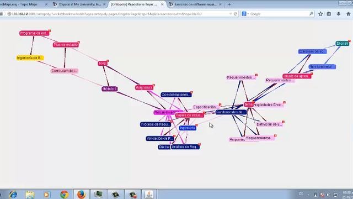Image resolution: width=353 pixels, height=199 pixels.
Task: Click the search magnifier icon in Google box
Action: click(311, 14)
